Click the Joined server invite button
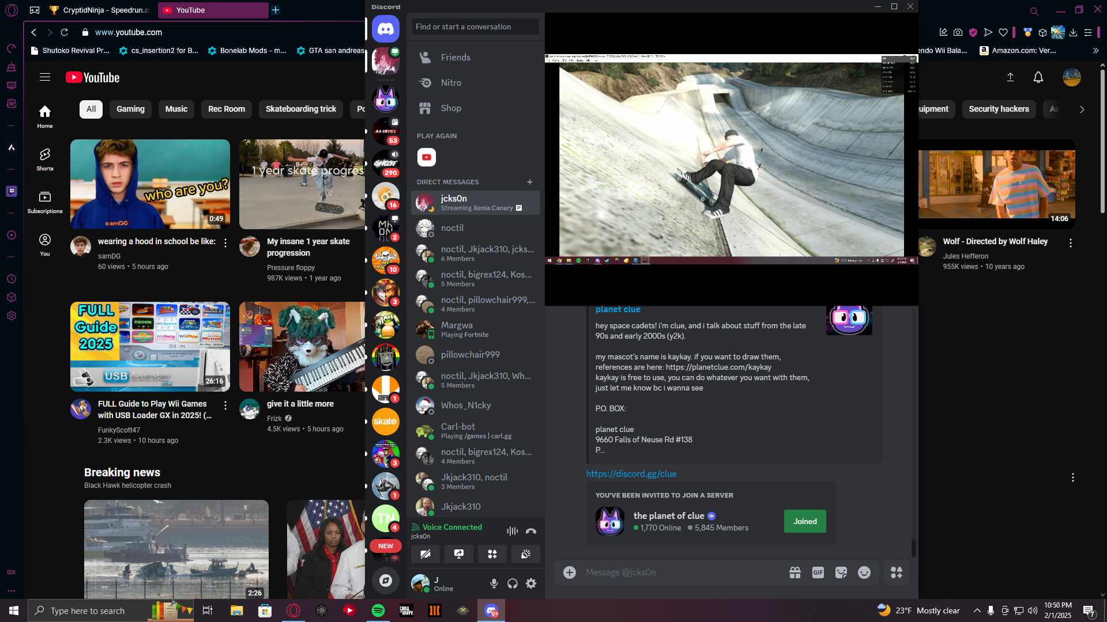 click(804, 521)
